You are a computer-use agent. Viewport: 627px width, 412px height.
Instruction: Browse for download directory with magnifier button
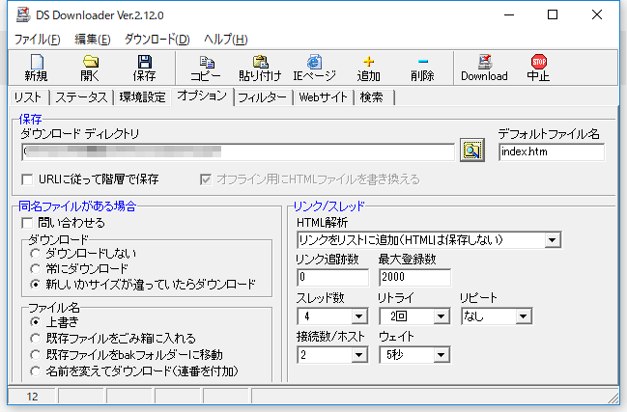(x=472, y=151)
